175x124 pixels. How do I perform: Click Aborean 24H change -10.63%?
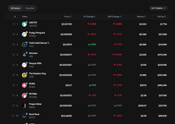pyautogui.click(x=117, y=55)
